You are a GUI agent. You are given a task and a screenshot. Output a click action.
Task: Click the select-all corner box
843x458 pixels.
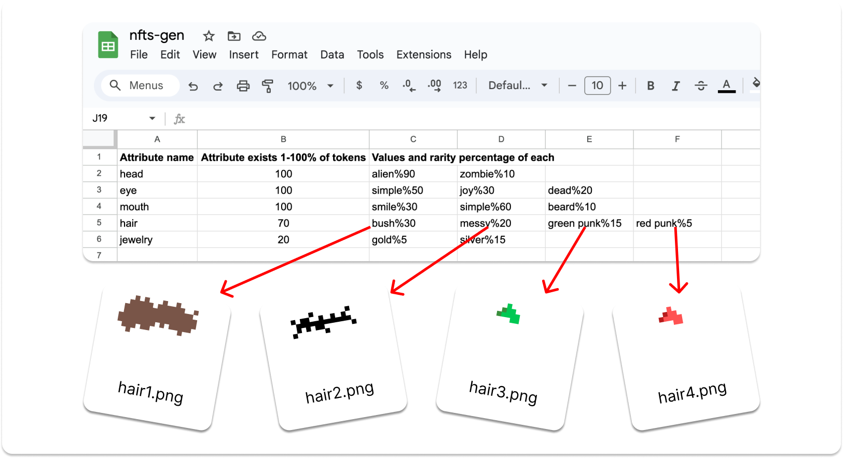click(99, 139)
